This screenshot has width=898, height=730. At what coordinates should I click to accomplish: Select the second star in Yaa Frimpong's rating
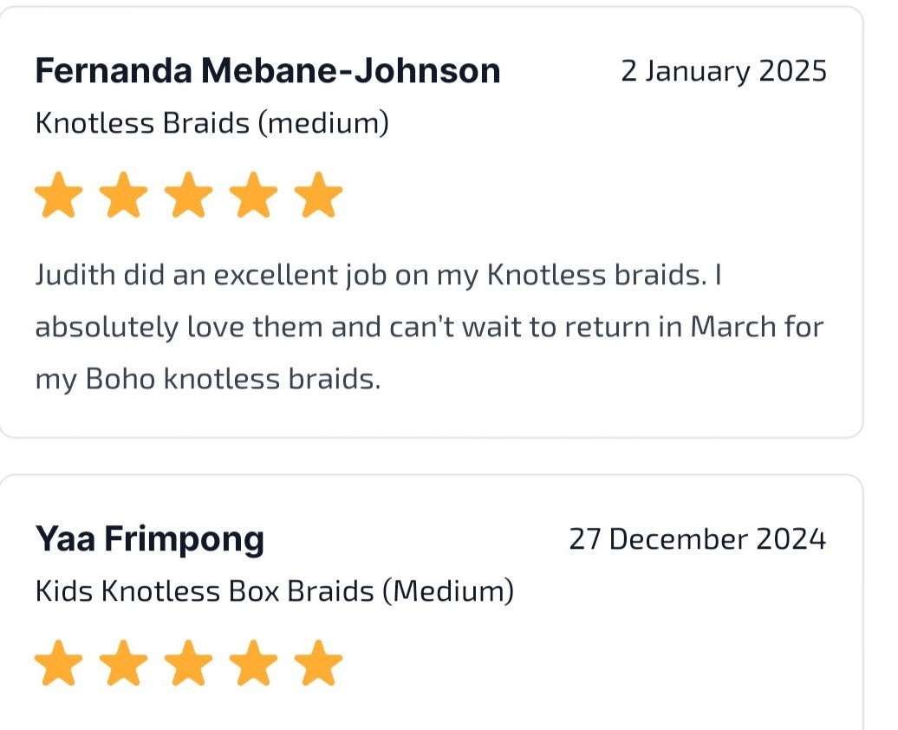[125, 663]
